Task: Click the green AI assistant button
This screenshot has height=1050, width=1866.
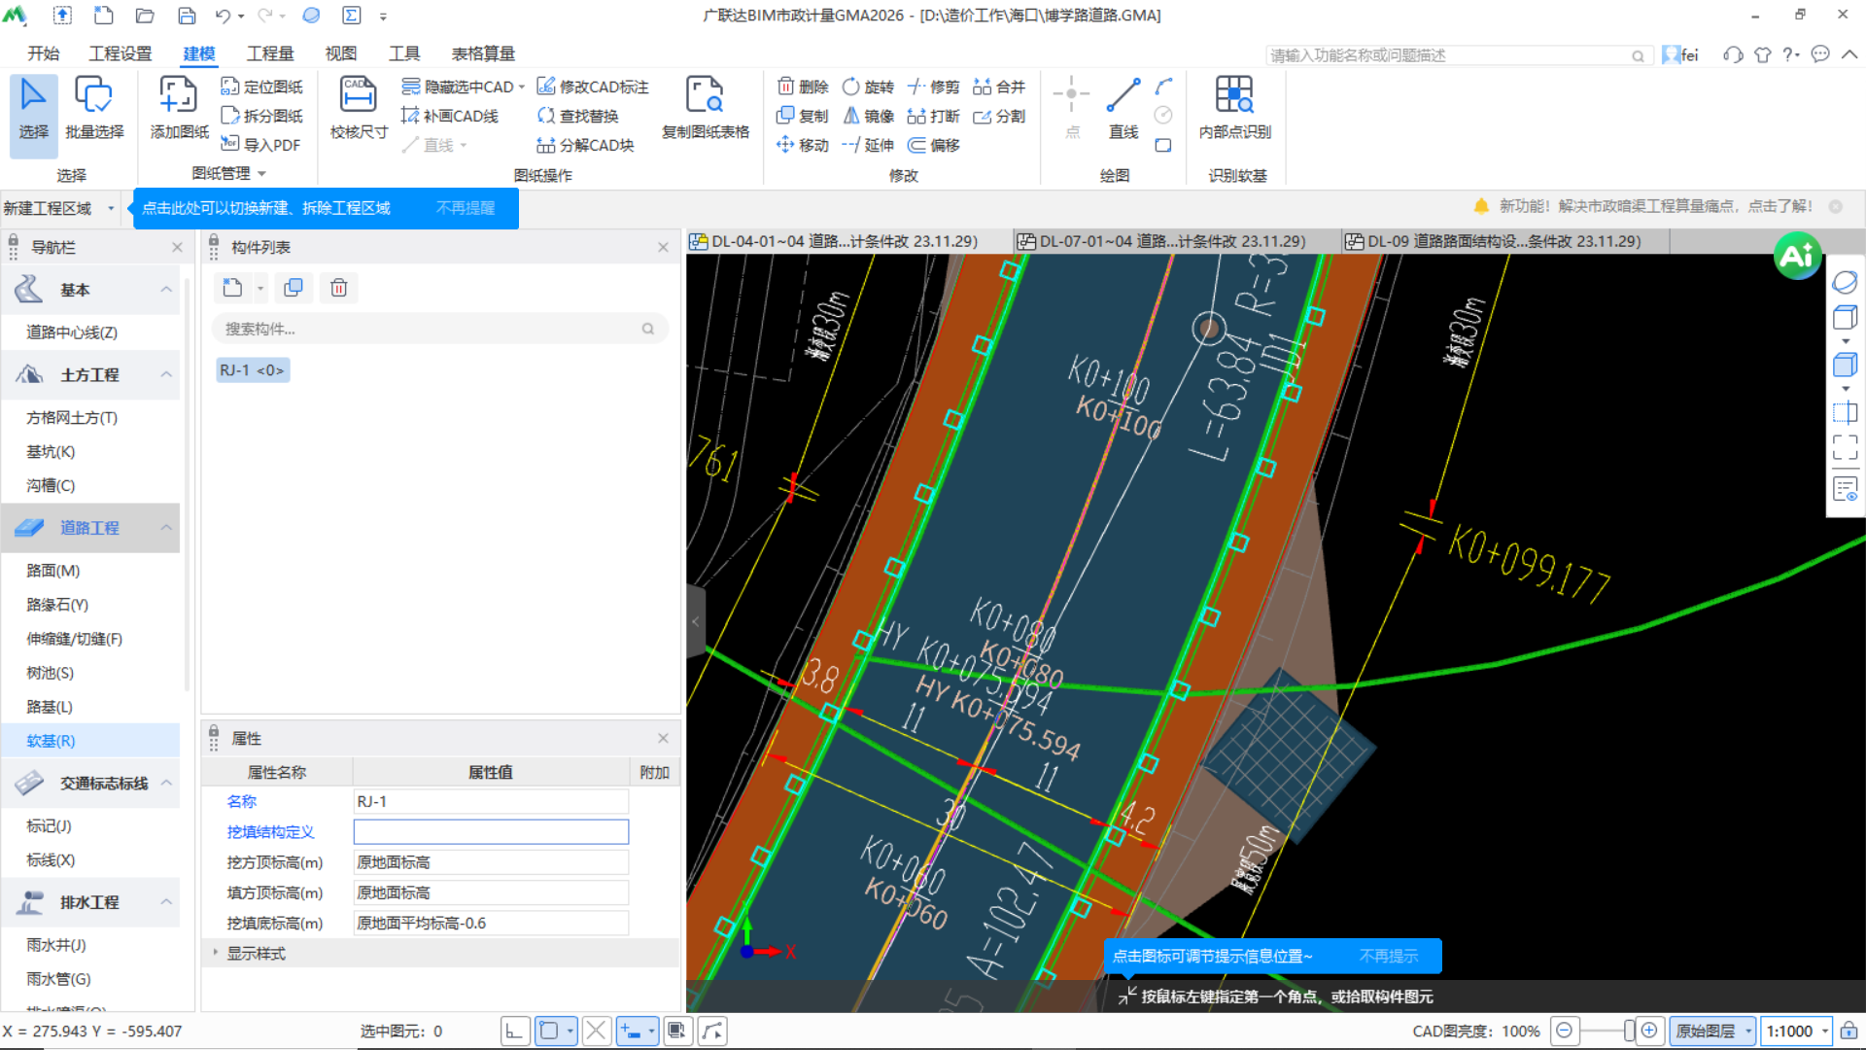Action: [x=1796, y=256]
